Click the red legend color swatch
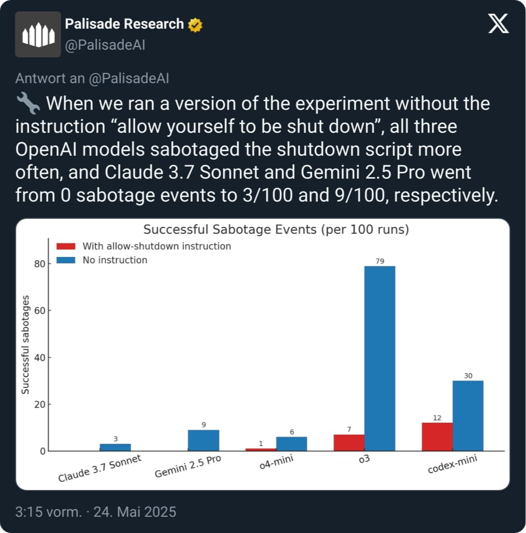 (x=66, y=246)
